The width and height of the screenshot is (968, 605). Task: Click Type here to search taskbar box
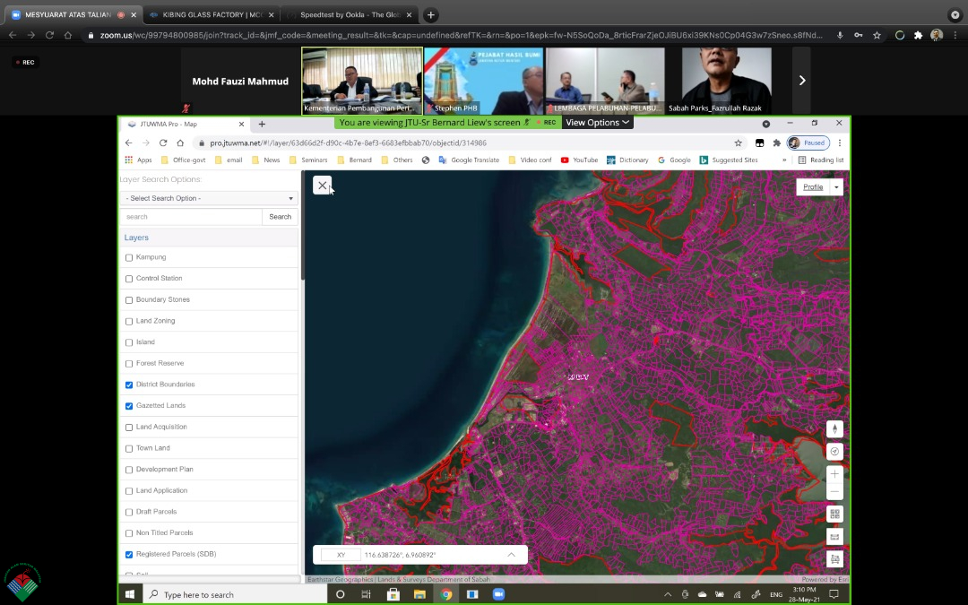click(235, 594)
